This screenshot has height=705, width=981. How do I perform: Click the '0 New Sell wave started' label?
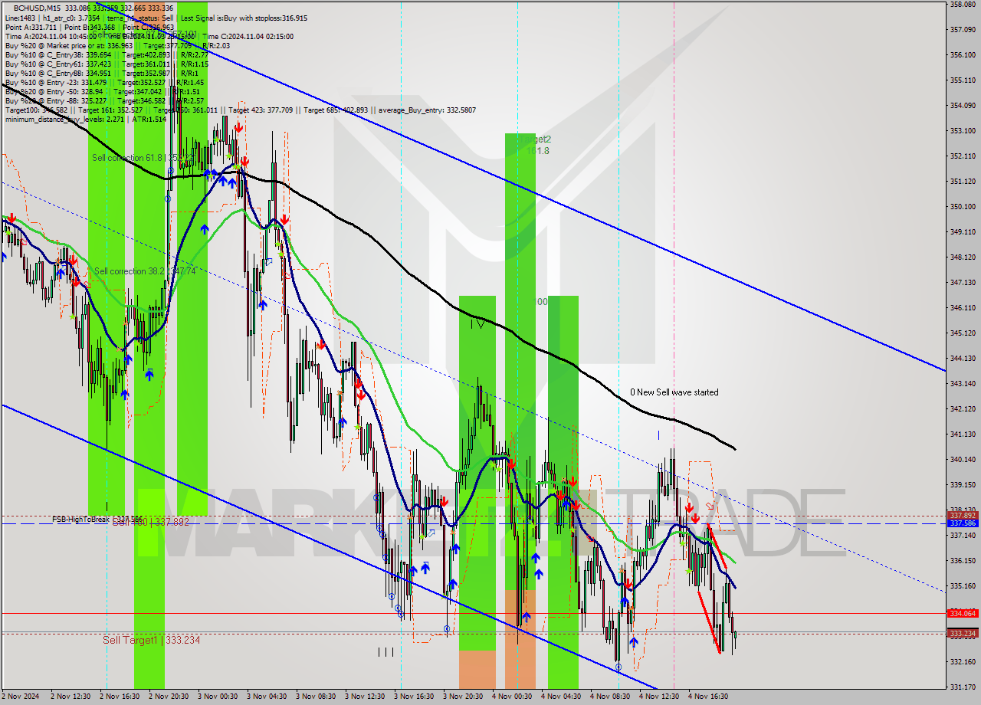pos(674,392)
